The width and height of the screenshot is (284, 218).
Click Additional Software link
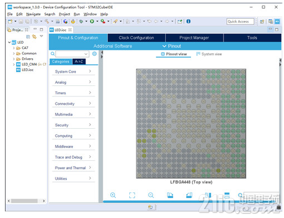[113, 46]
